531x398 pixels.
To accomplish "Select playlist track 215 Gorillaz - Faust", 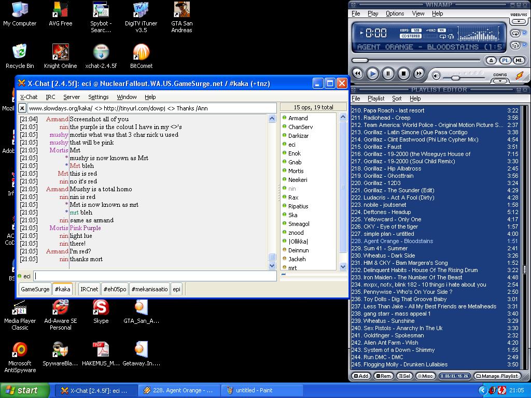I will click(435, 147).
